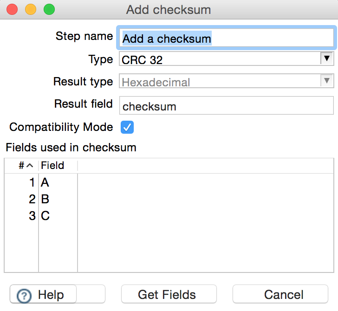Image resolution: width=338 pixels, height=311 pixels.
Task: Select row number 1
Action: (x=32, y=183)
